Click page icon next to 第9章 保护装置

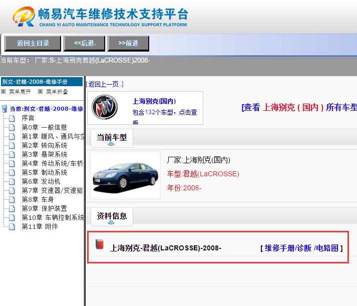pyautogui.click(x=12, y=208)
